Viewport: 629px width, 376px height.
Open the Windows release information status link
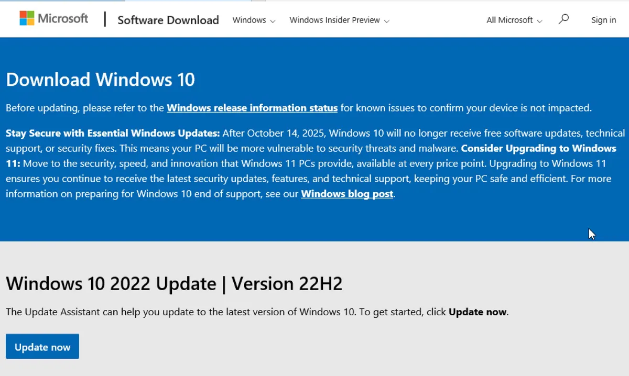coord(252,108)
